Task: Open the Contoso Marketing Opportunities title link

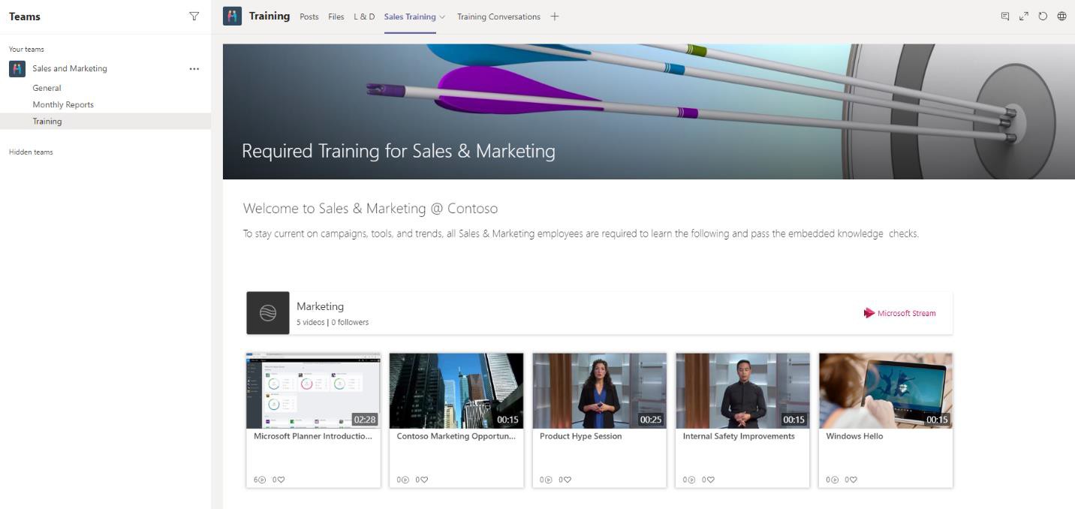Action: click(x=456, y=436)
